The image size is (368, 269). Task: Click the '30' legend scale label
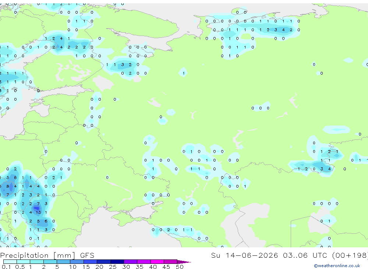(126, 267)
